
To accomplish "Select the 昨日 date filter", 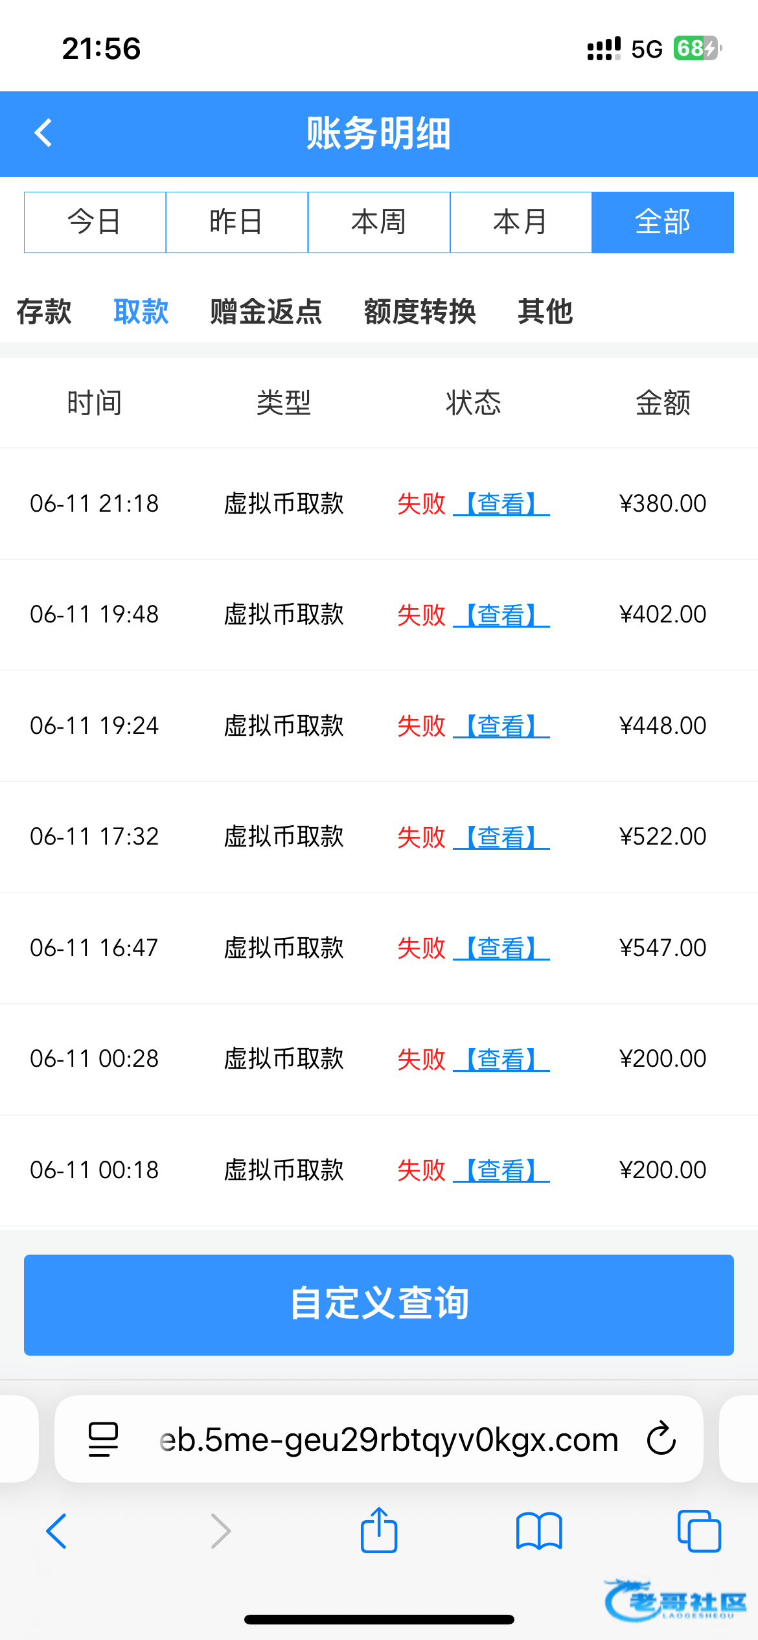I will pos(236,222).
